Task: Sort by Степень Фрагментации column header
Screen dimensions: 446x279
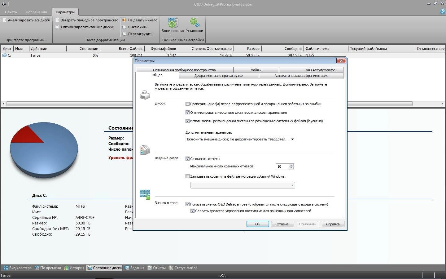Action: pos(206,49)
